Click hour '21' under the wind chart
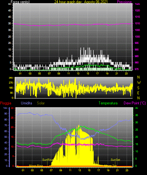Viewport: 147px width, 175px height. pyautogui.click(x=117, y=73)
